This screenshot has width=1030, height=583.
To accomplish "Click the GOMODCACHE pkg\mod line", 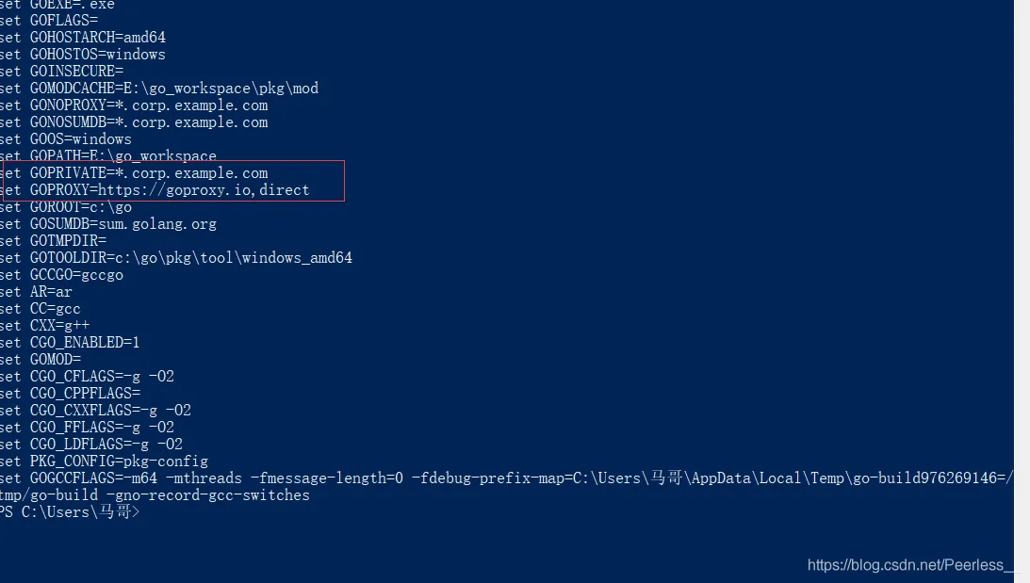I will coord(159,89).
